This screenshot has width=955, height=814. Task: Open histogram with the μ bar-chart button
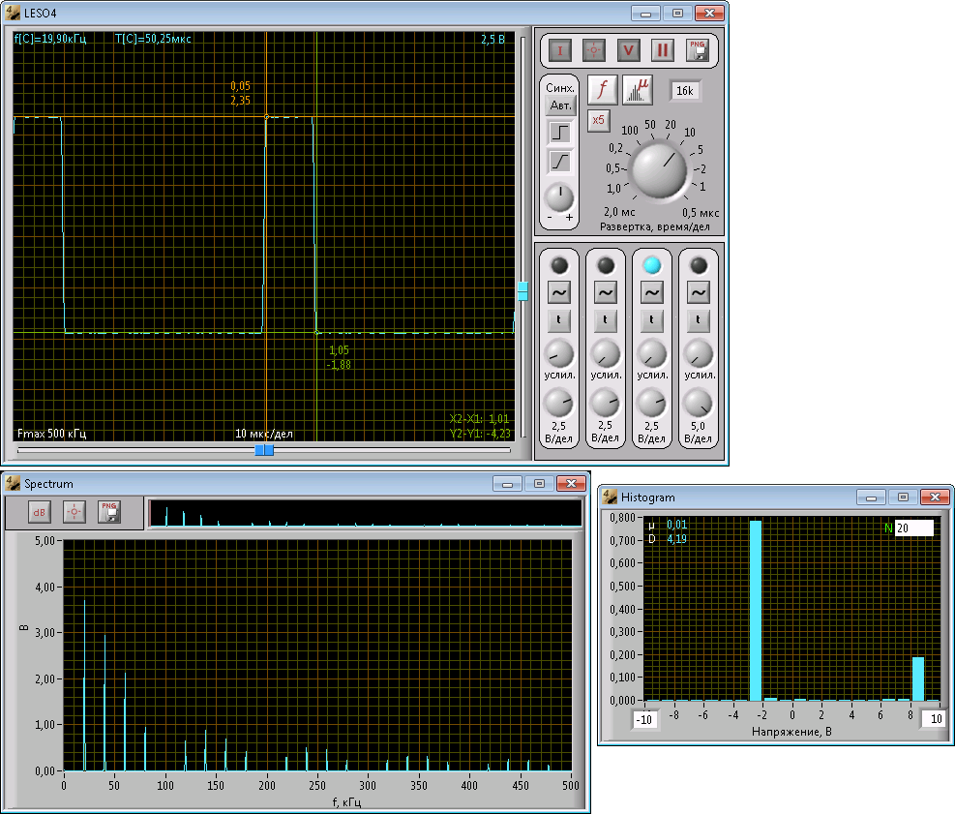[638, 90]
